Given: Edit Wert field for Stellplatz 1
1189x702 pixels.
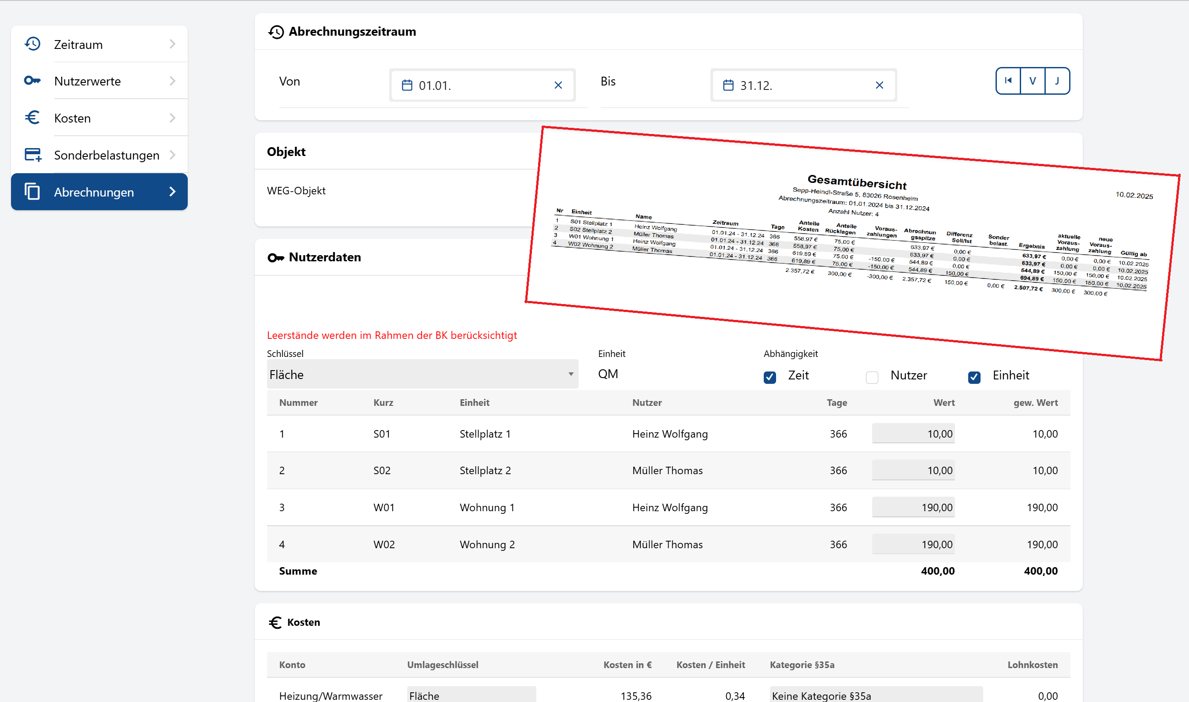Looking at the screenshot, I should [913, 433].
